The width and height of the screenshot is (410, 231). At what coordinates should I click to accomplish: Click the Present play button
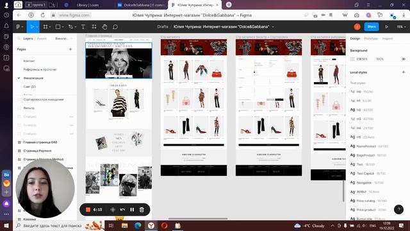[386, 27]
